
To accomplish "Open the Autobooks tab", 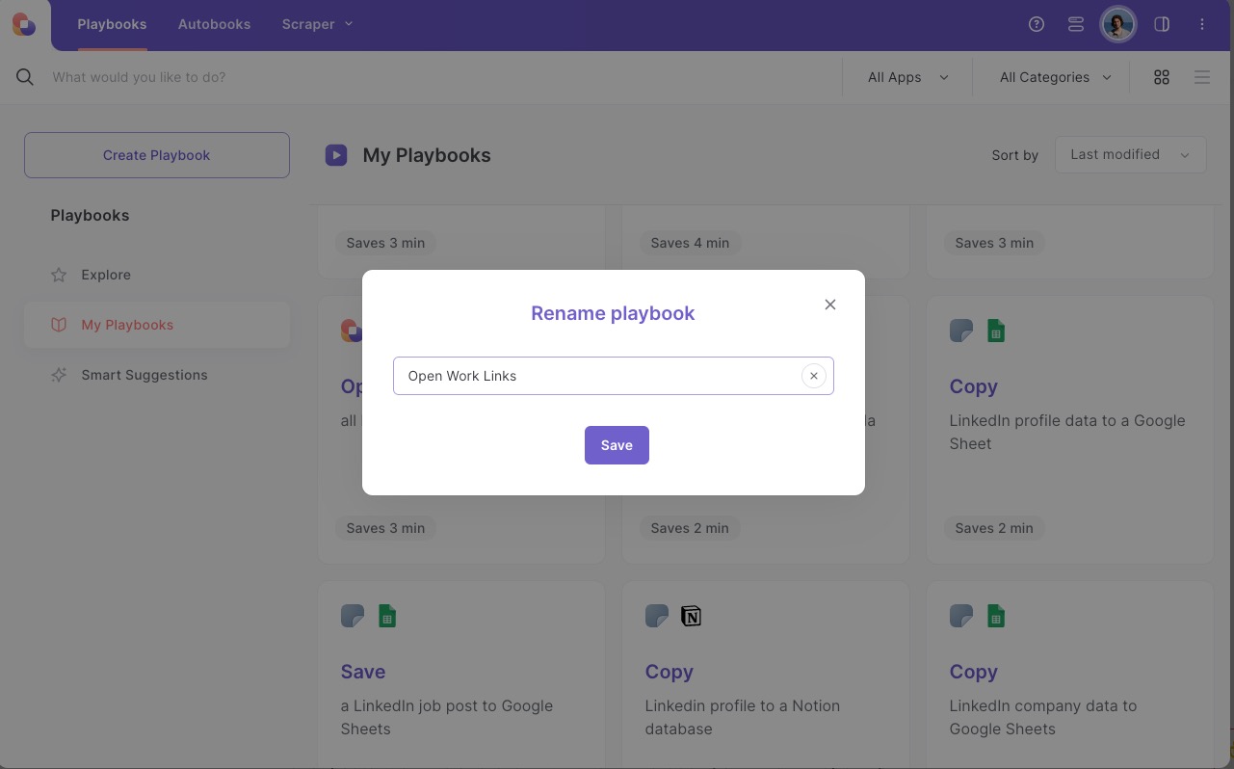I will (214, 24).
